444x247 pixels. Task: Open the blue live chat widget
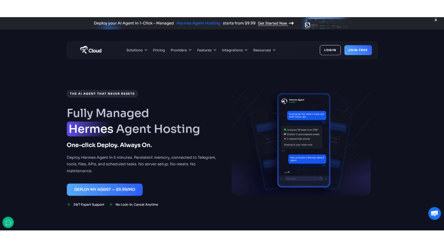435,213
